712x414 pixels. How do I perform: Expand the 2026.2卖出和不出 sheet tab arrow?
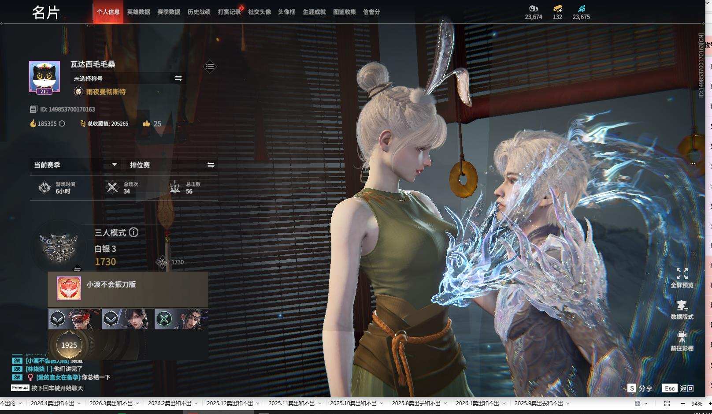pyautogui.click(x=196, y=403)
